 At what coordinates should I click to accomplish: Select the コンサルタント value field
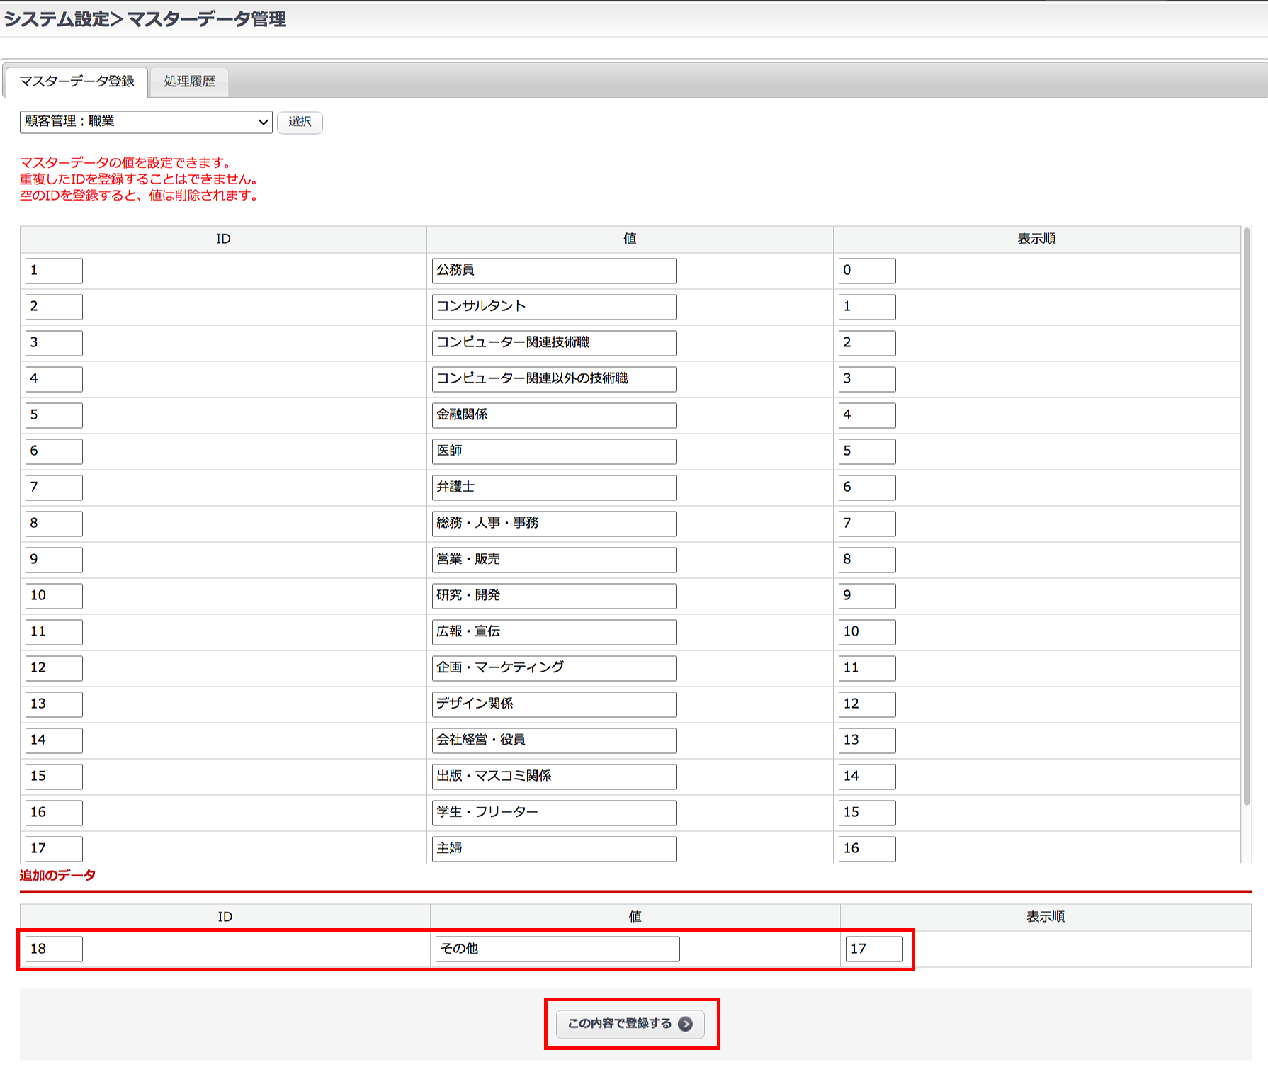point(553,307)
